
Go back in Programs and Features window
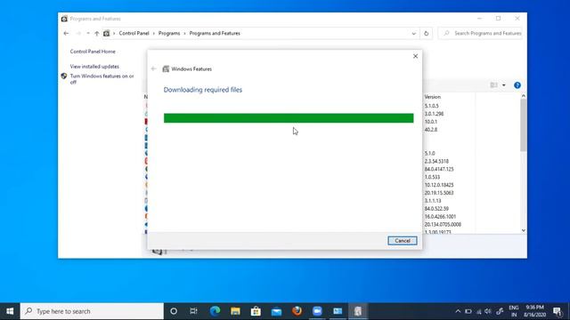click(x=66, y=34)
